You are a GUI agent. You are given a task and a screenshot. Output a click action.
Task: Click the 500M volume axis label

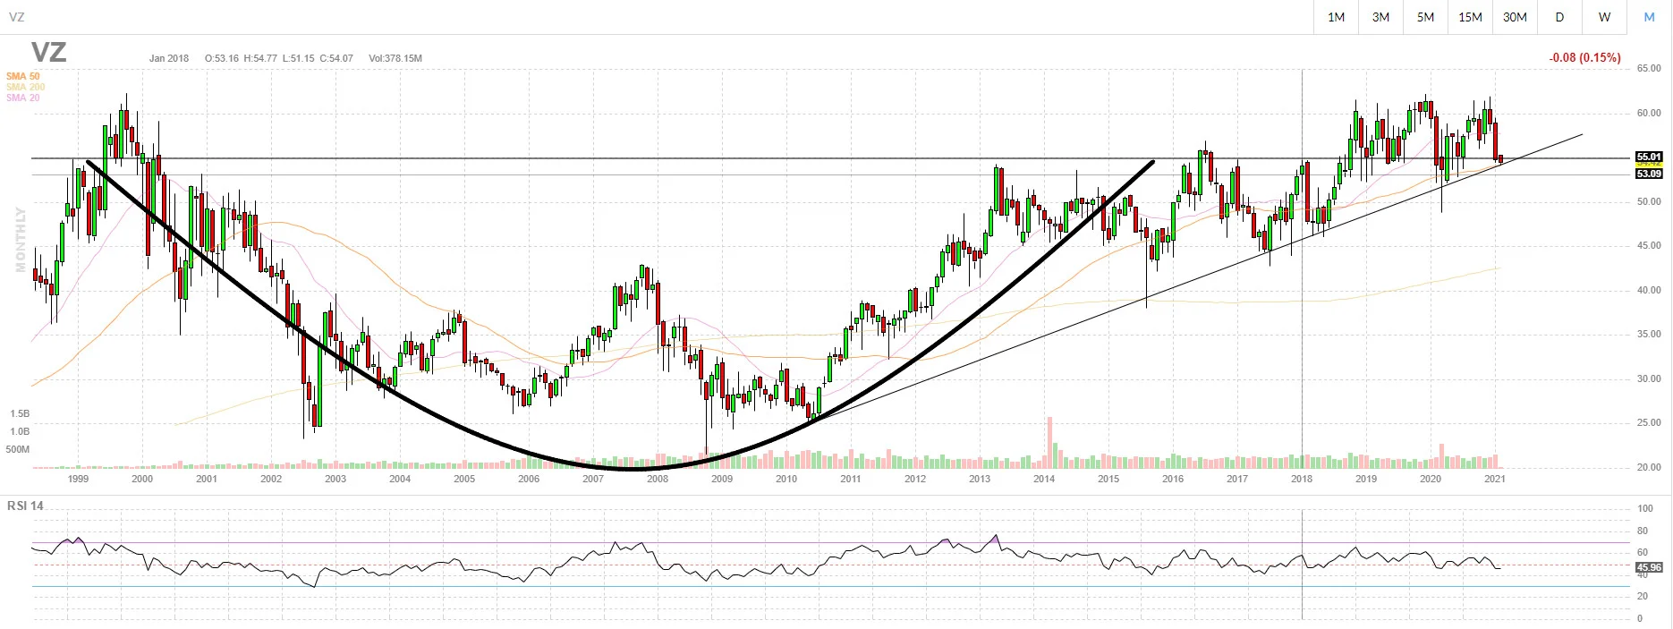(x=18, y=449)
